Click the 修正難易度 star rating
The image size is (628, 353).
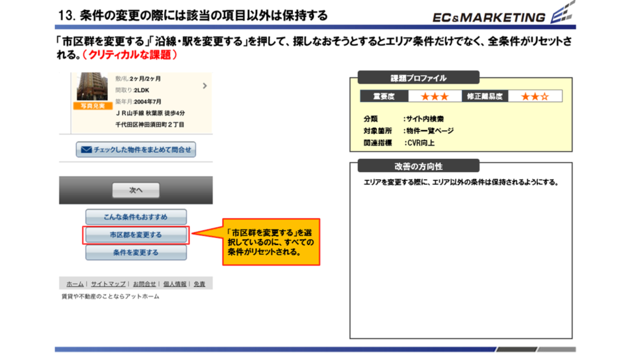coord(535,97)
